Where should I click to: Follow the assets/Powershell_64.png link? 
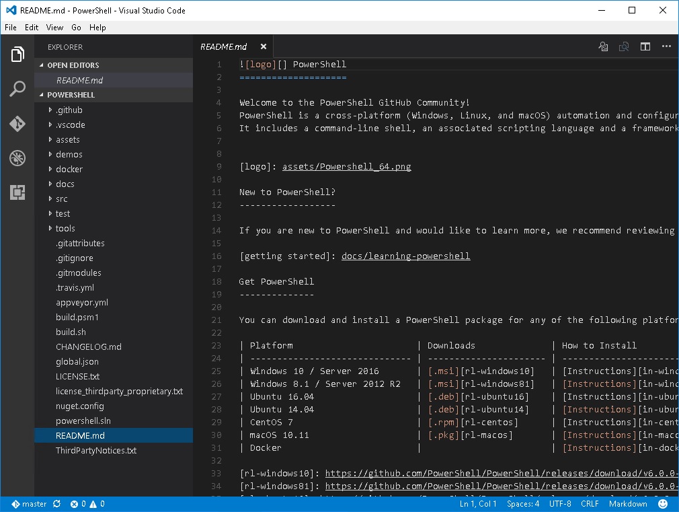pyautogui.click(x=346, y=166)
